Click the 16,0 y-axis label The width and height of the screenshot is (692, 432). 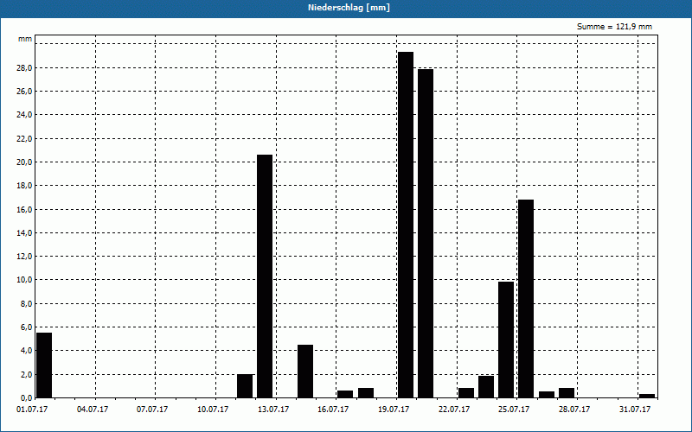(x=24, y=209)
